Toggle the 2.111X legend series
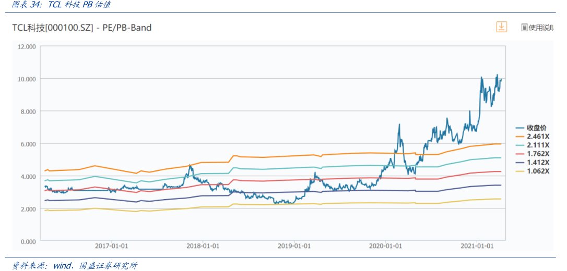 coord(533,145)
